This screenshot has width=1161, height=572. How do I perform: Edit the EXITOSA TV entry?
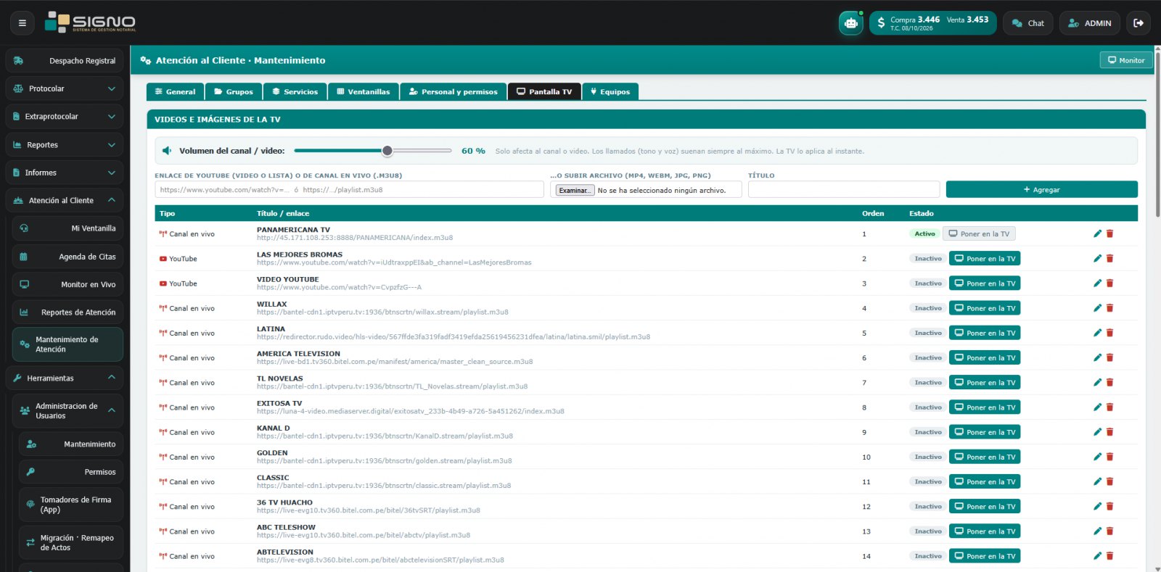point(1097,407)
